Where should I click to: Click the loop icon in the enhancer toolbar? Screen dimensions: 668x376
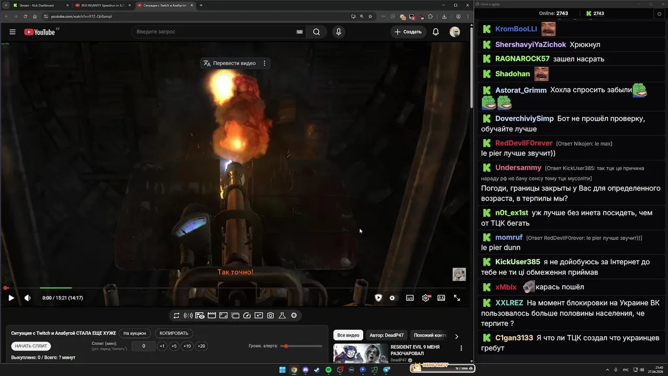coord(176,315)
